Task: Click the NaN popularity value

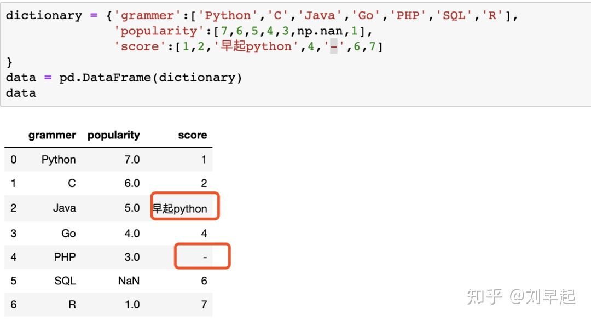Action: point(129,281)
